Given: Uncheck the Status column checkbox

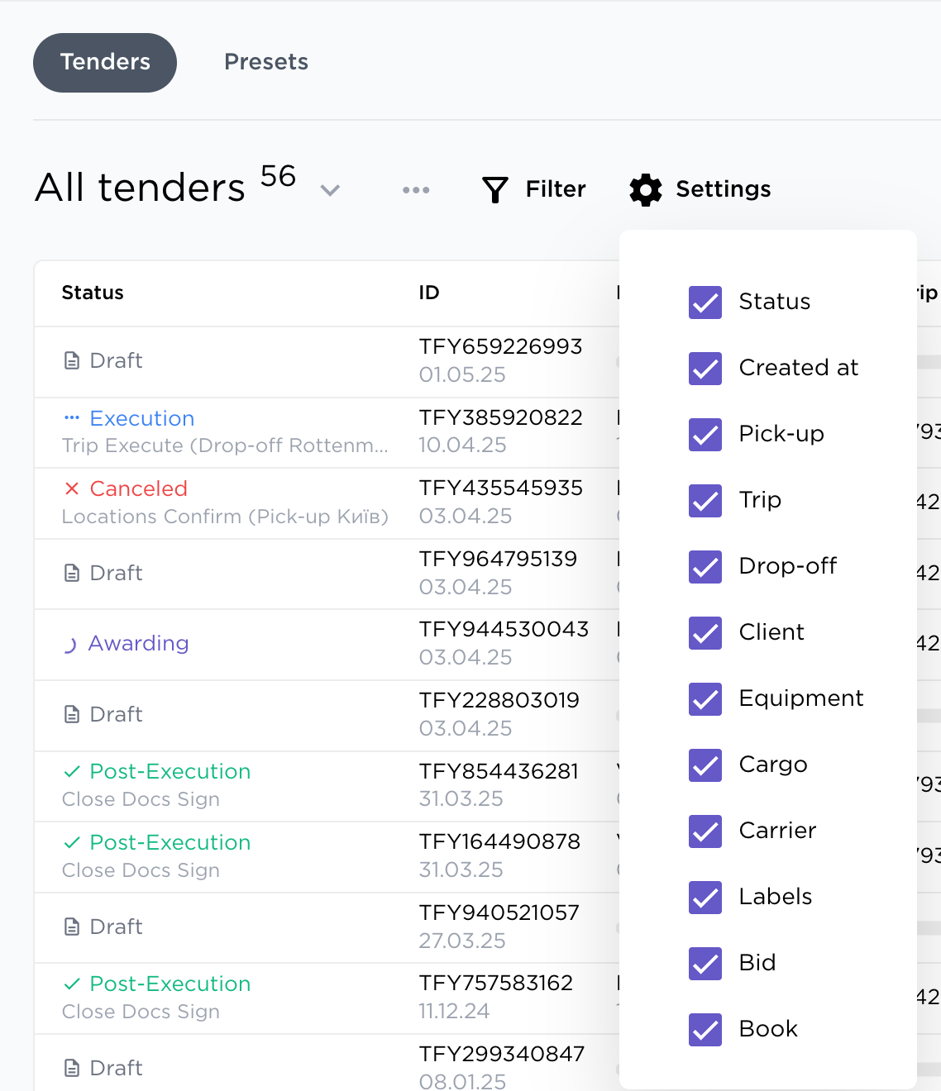Looking at the screenshot, I should click(x=705, y=303).
